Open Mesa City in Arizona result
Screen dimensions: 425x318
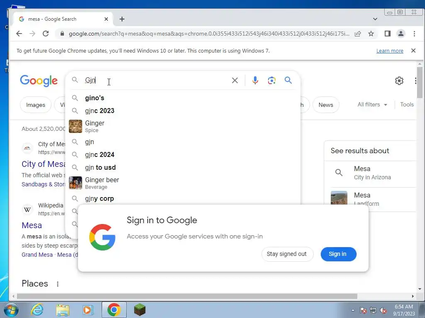tap(370, 173)
